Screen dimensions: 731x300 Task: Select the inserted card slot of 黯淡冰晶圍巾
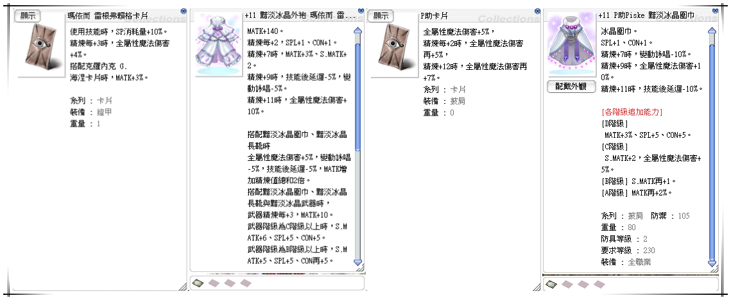[551, 283]
